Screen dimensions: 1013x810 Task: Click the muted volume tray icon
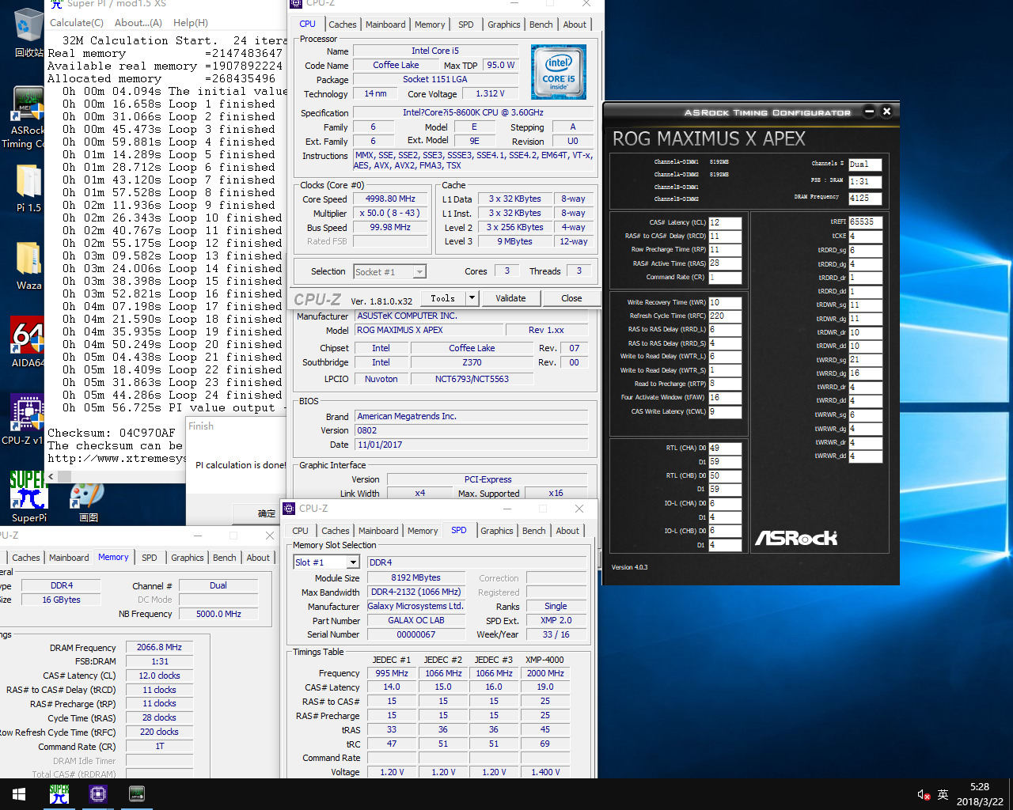coord(924,795)
